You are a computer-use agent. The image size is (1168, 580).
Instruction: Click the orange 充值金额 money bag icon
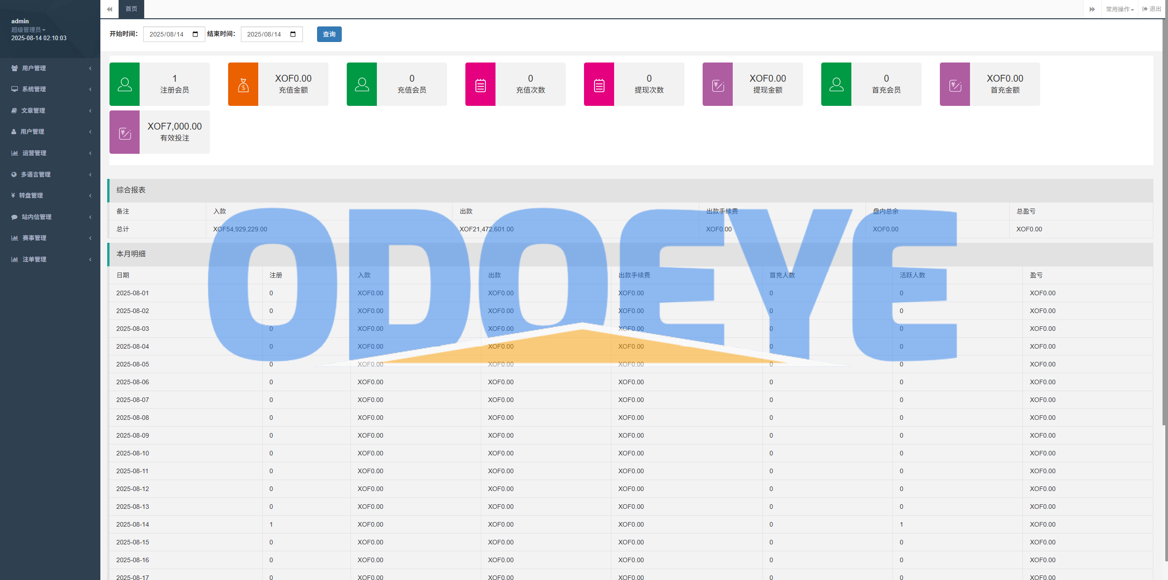[243, 84]
